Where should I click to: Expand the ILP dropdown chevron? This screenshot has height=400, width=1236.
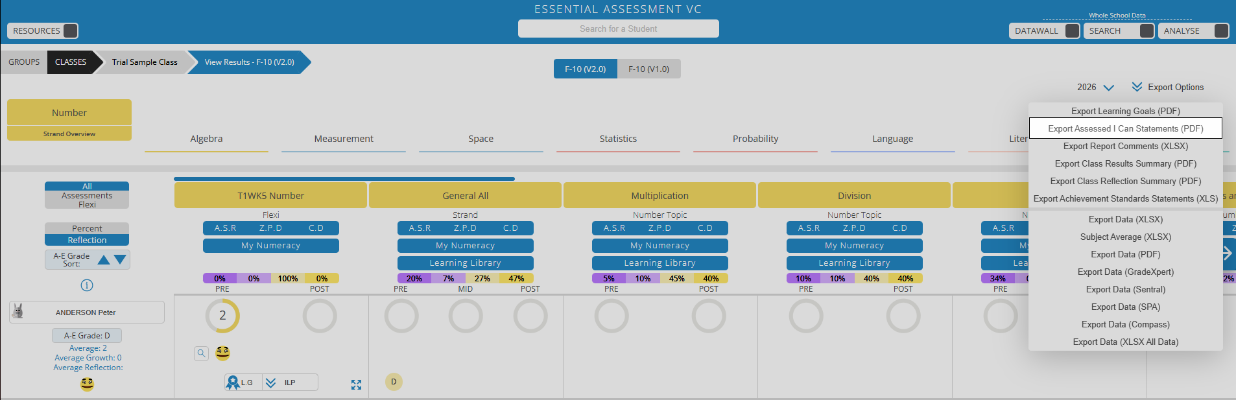tap(271, 382)
